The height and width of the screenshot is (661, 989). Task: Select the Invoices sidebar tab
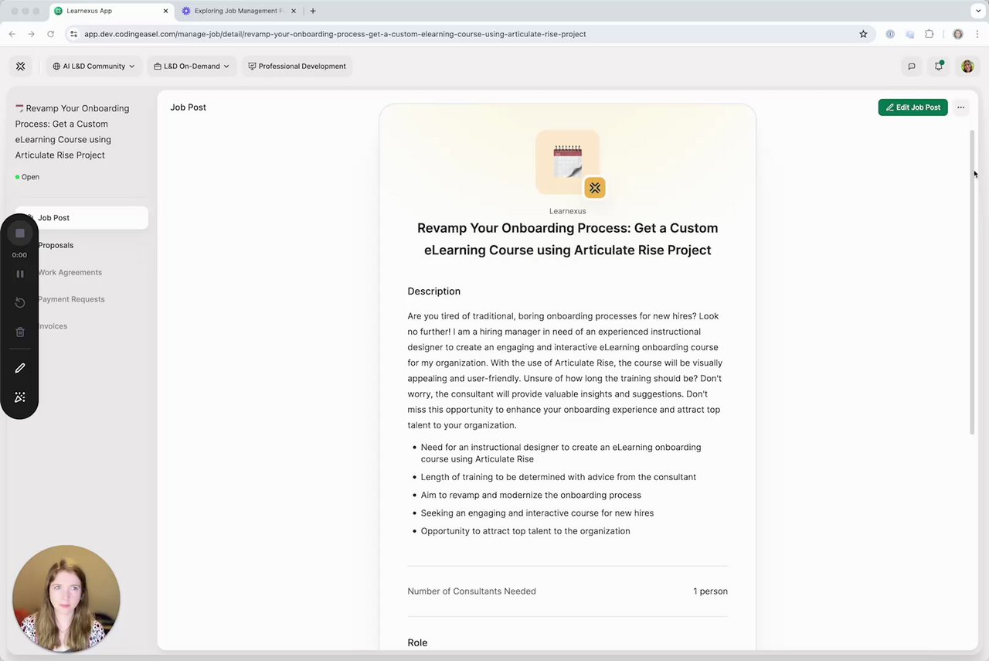click(53, 326)
